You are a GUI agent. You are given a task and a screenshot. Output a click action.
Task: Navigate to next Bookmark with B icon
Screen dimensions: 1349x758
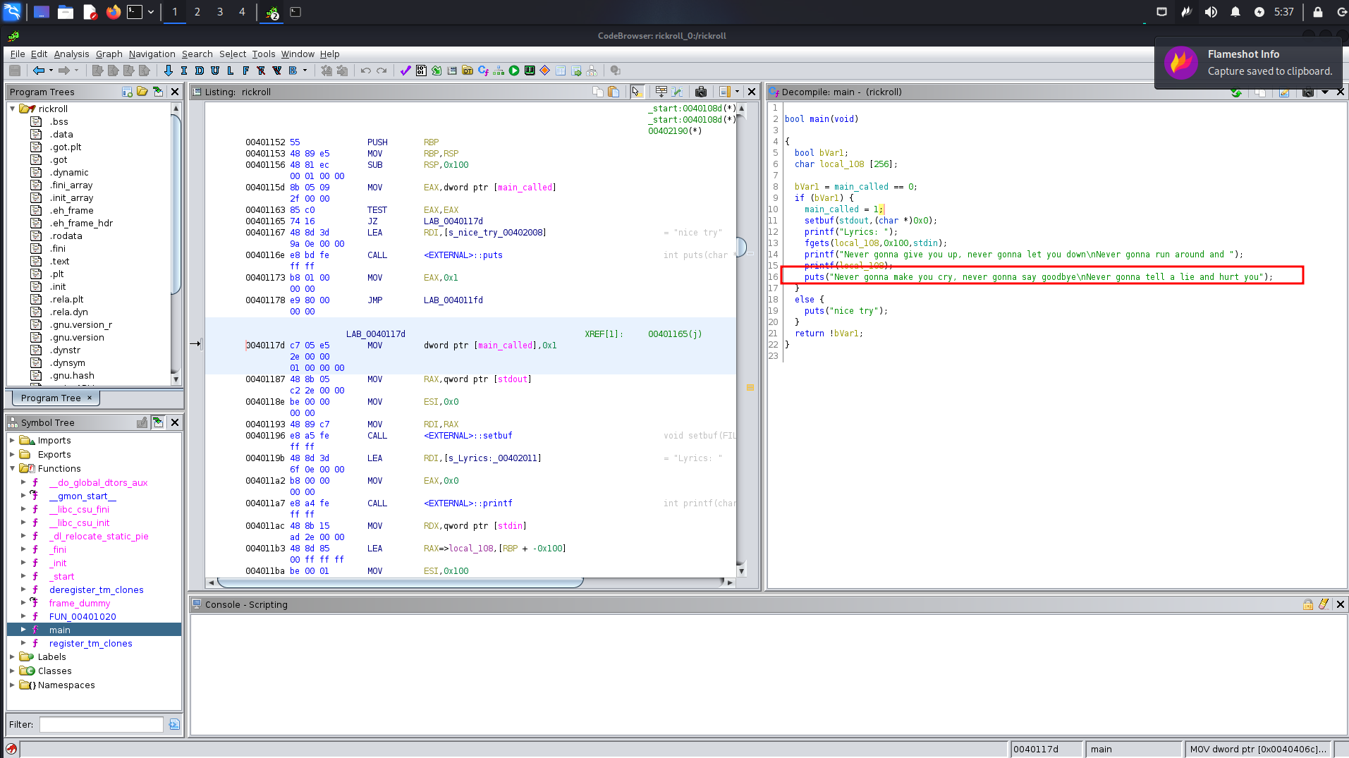(x=293, y=71)
